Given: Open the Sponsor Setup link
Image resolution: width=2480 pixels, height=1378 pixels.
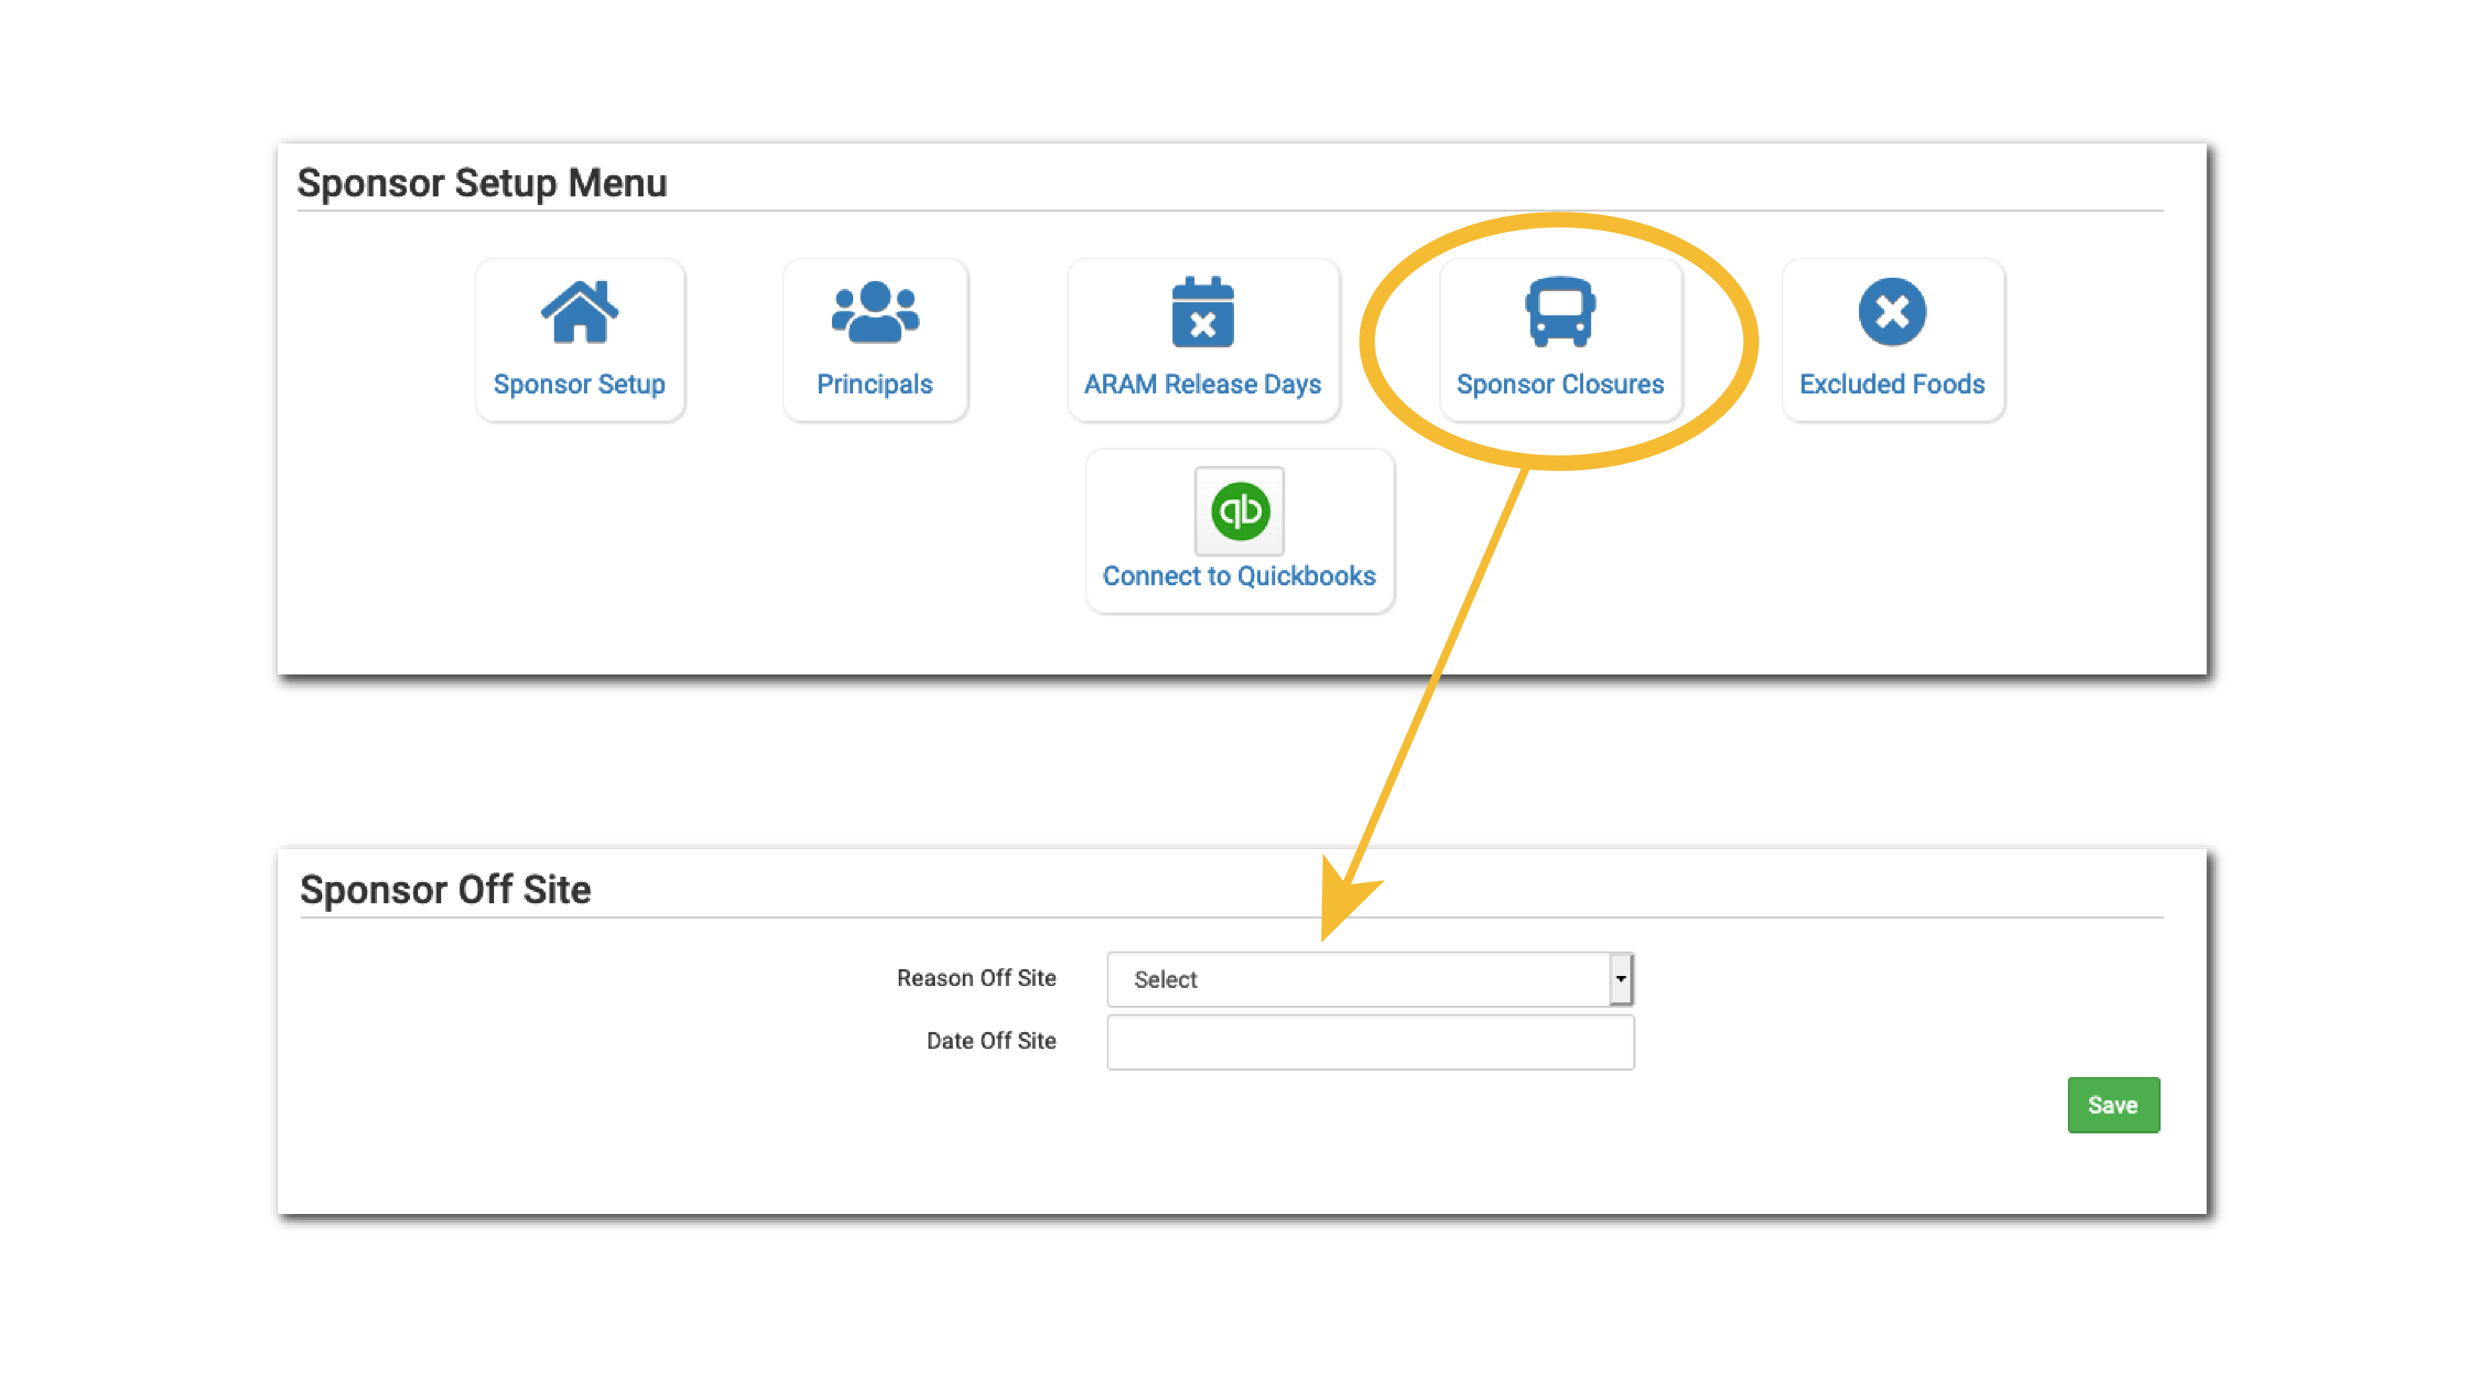Looking at the screenshot, I should (579, 384).
